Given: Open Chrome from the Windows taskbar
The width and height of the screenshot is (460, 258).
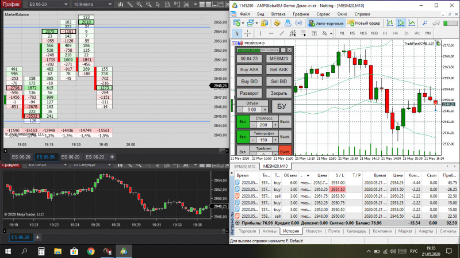Looking at the screenshot, I should [91, 251].
